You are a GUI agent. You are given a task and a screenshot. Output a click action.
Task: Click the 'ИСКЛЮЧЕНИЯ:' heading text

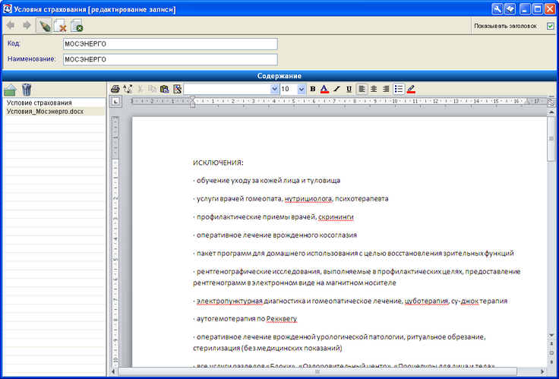point(218,163)
